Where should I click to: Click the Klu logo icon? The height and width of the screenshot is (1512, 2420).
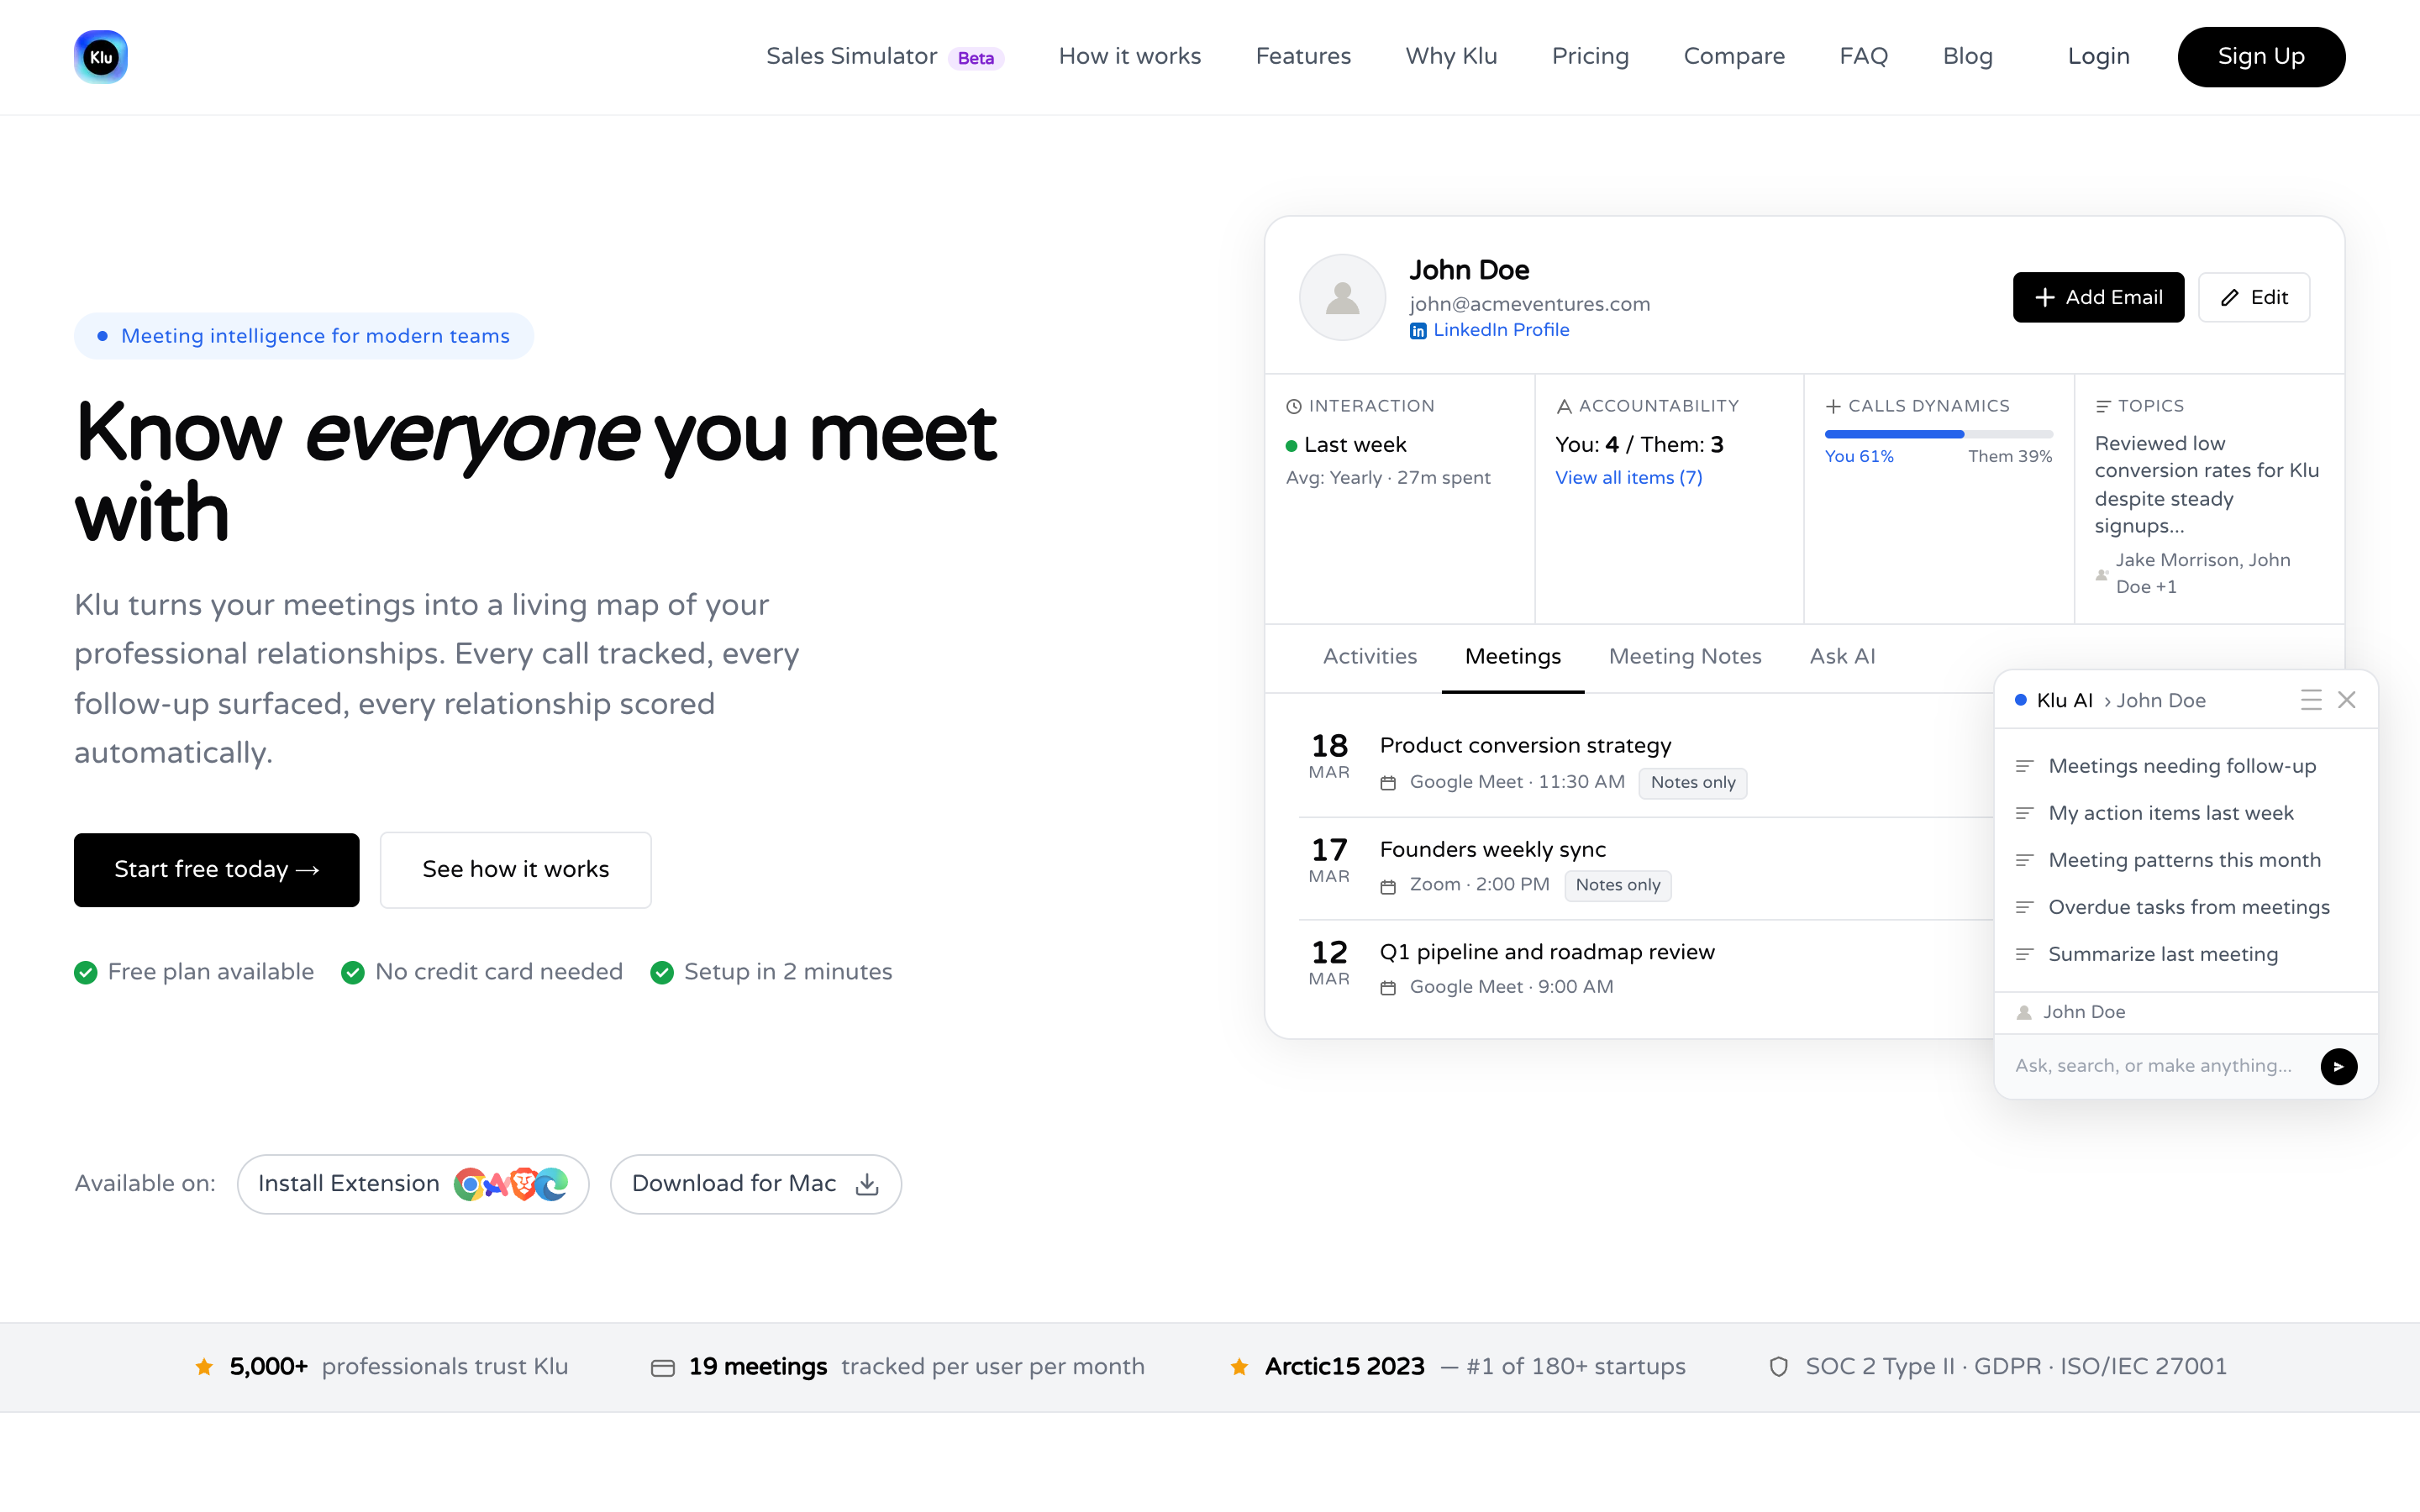[101, 57]
